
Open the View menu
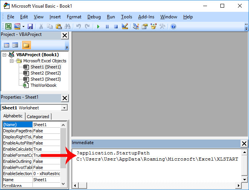(39, 17)
